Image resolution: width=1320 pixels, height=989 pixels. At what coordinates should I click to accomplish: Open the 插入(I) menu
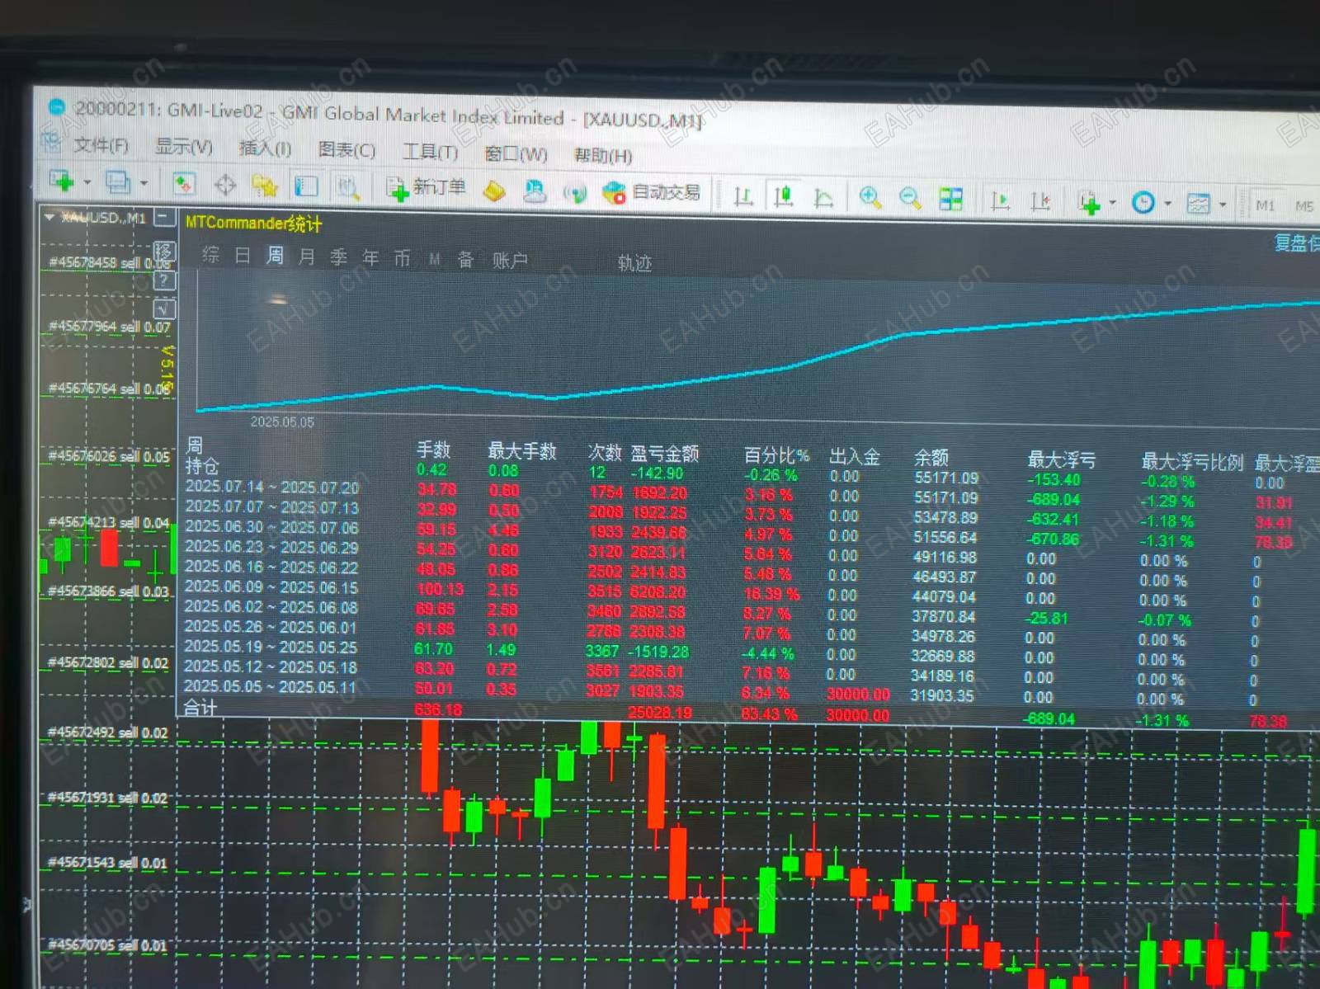[x=265, y=148]
